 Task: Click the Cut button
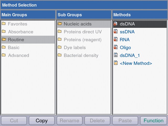pos(14,121)
